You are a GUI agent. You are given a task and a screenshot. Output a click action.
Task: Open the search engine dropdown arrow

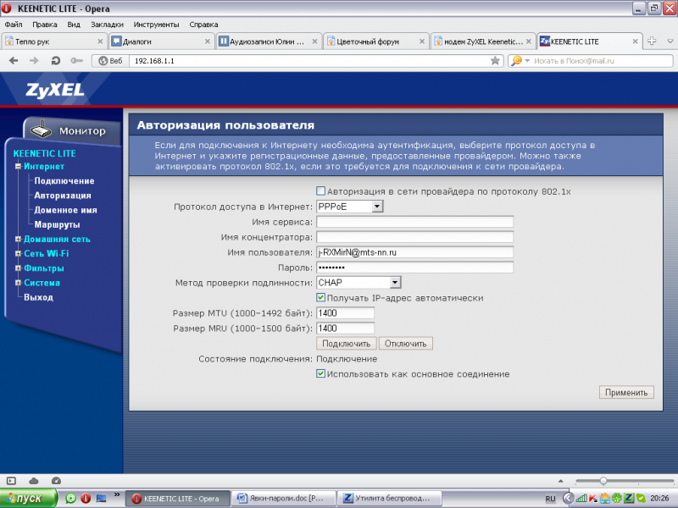[x=527, y=61]
